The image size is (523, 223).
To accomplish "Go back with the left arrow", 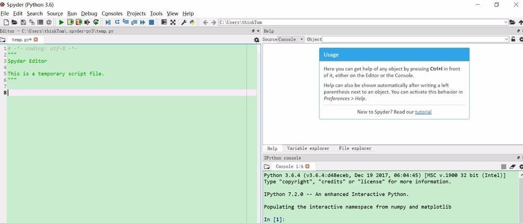I will pyautogui.click(x=205, y=23).
